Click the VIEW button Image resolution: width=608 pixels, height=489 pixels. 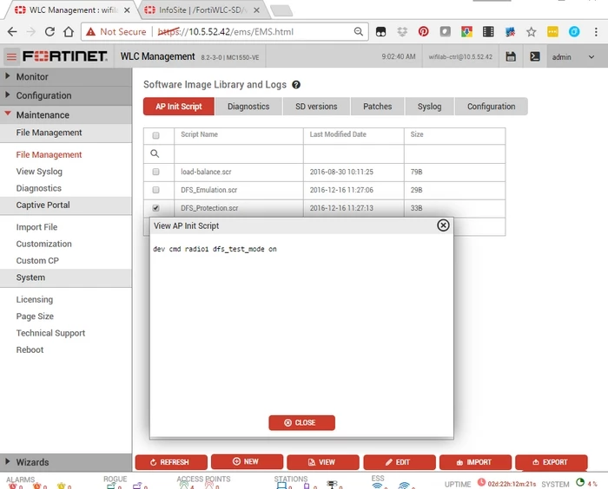(323, 462)
